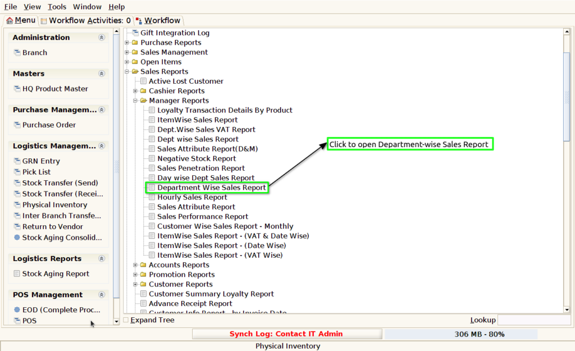Open Day wise Dept Sales Report
The width and height of the screenshot is (575, 351).
206,178
